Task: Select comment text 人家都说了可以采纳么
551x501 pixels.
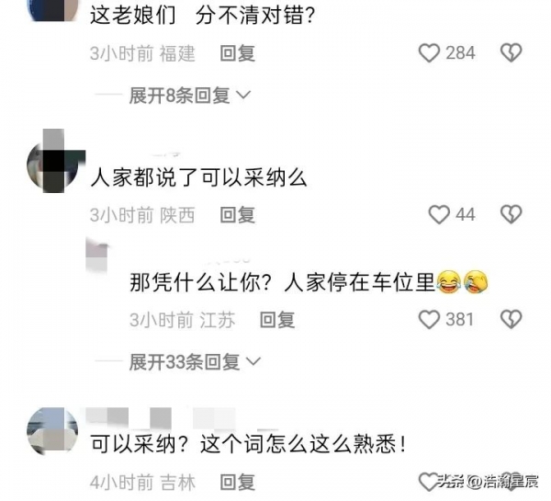Action: (x=199, y=177)
